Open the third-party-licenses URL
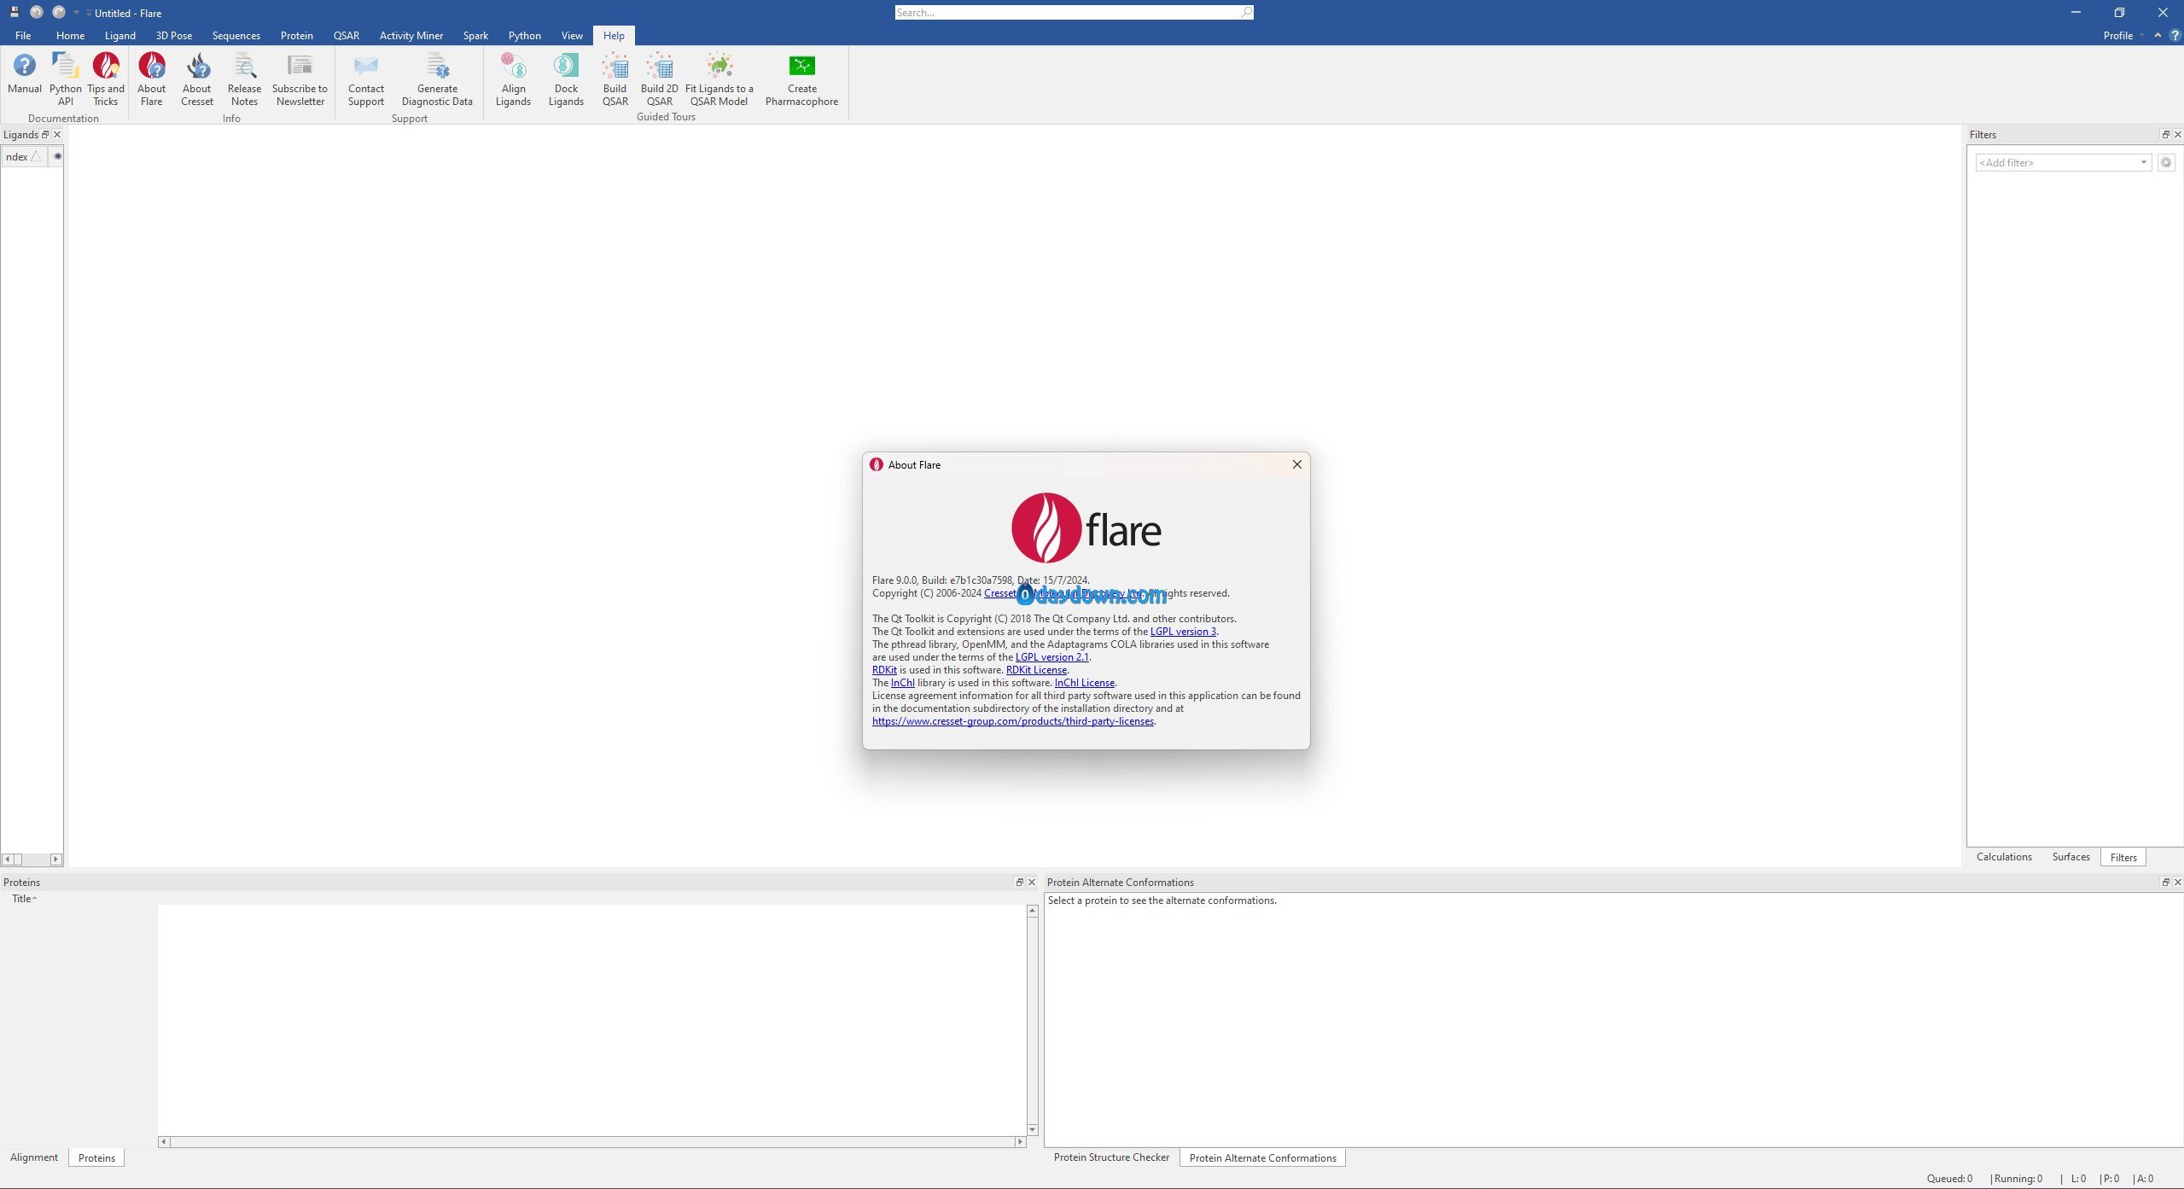The image size is (2184, 1189). coord(1013,721)
